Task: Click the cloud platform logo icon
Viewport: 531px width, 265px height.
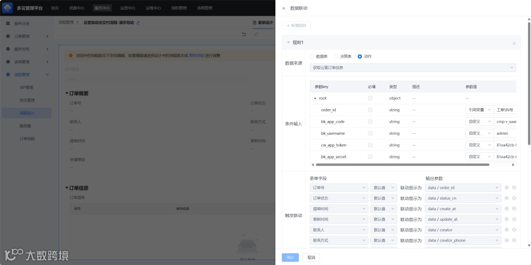Action: point(7,8)
